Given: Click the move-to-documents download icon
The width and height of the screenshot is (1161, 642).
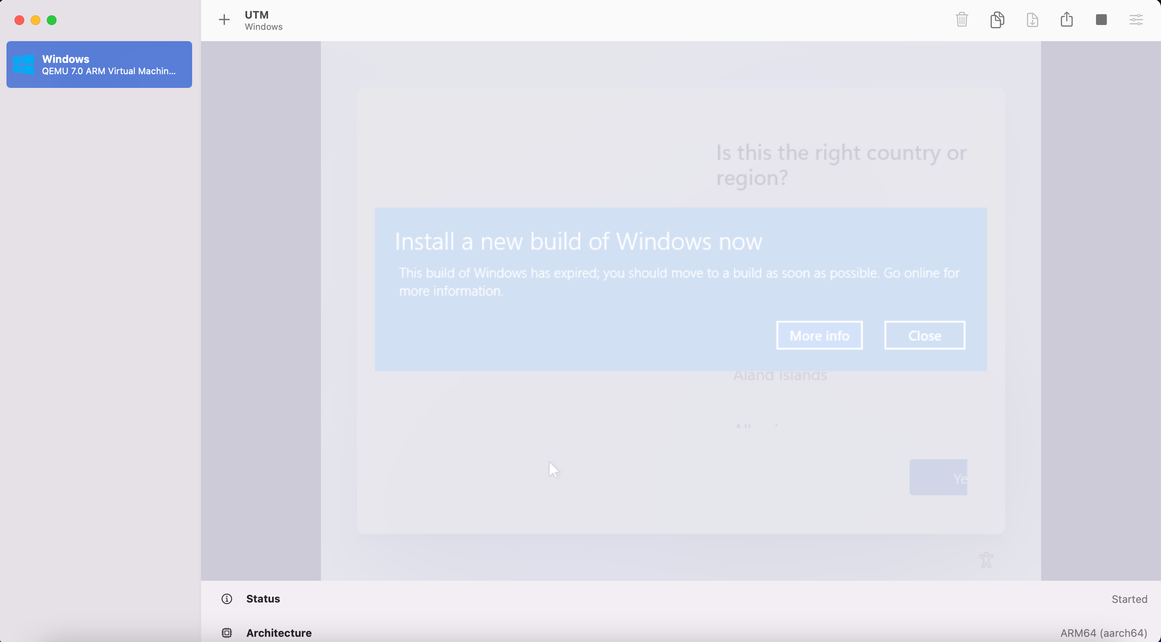Looking at the screenshot, I should point(1032,19).
